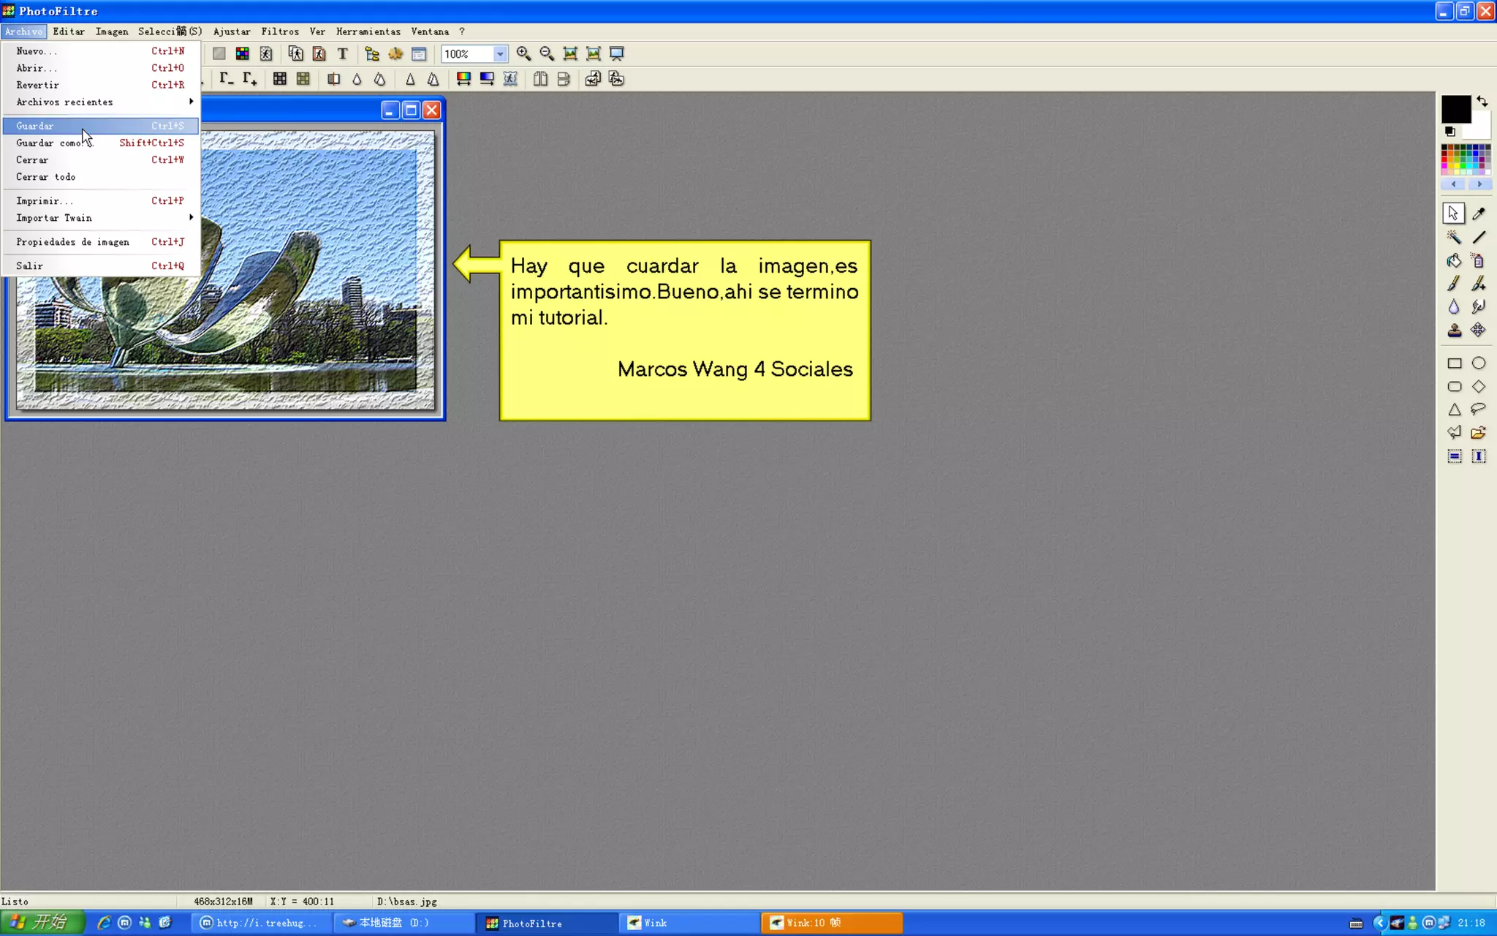Select the paint bucket fill tool

tap(1454, 260)
